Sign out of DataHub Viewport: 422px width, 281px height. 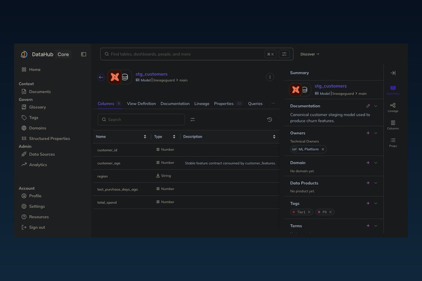point(34,227)
